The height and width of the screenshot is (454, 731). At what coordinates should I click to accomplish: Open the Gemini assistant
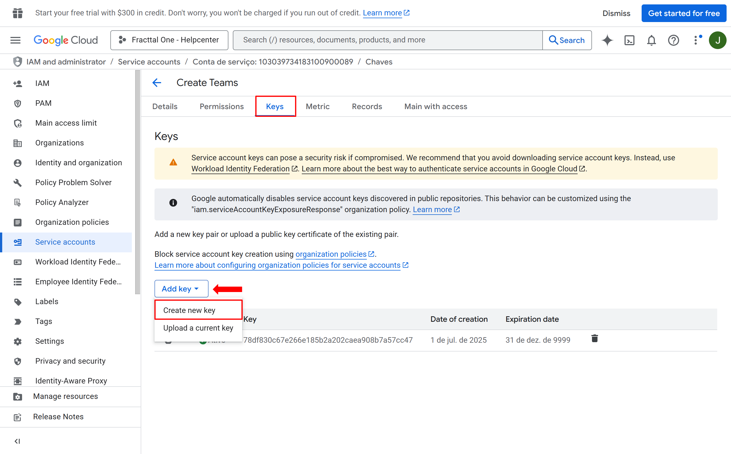tap(607, 40)
